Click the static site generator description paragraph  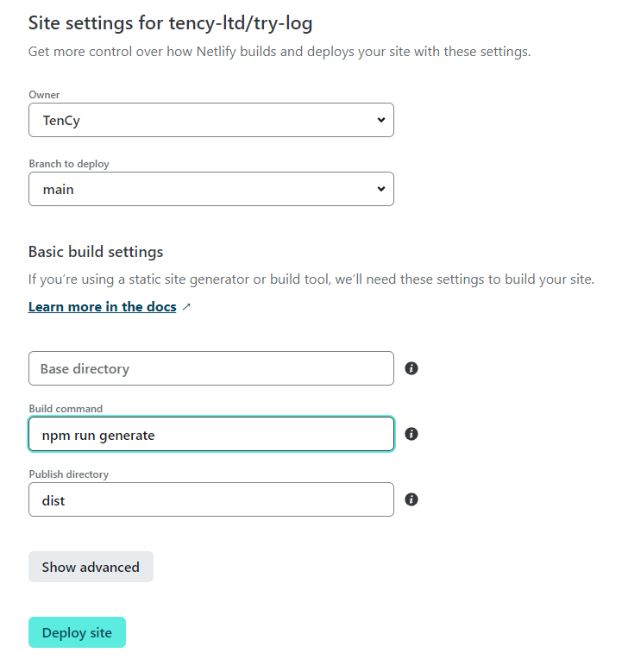click(311, 279)
